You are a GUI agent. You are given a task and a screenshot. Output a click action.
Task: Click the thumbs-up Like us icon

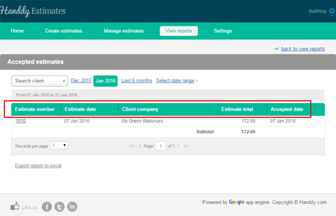(15, 206)
